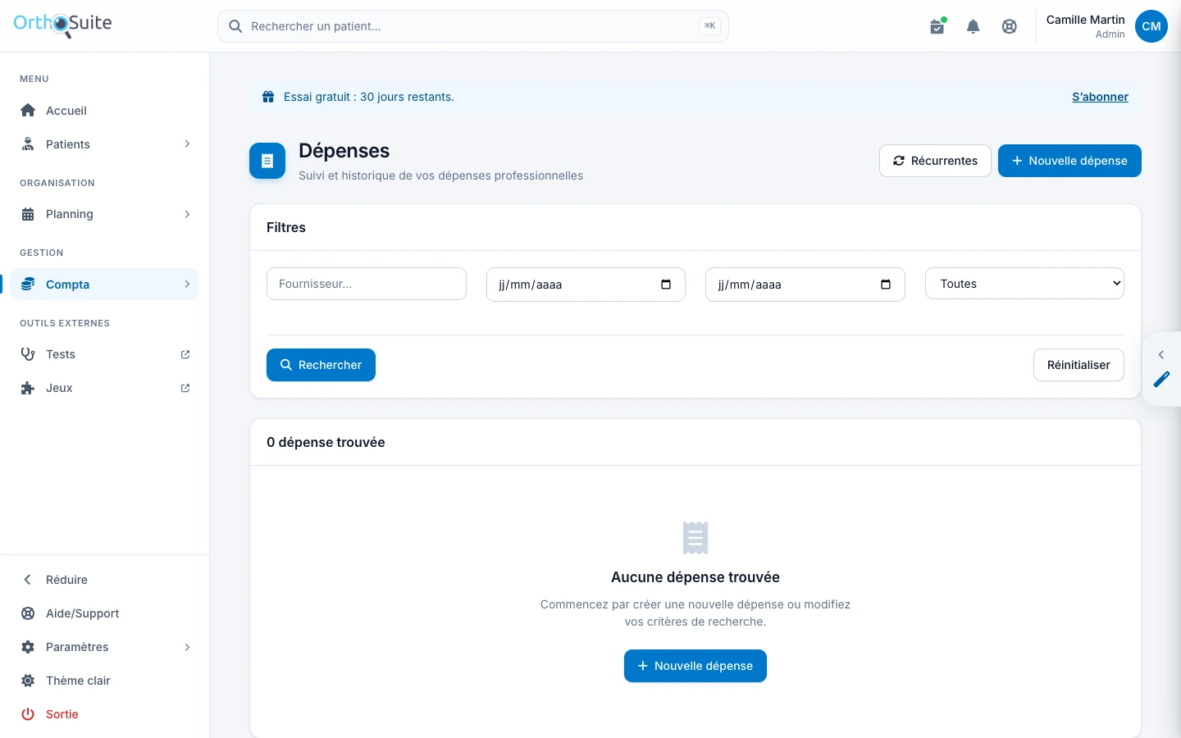
Task: Open the notifications bell
Action: tap(974, 26)
